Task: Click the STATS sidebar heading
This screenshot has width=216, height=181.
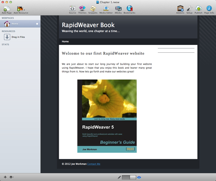Action: 5,44
